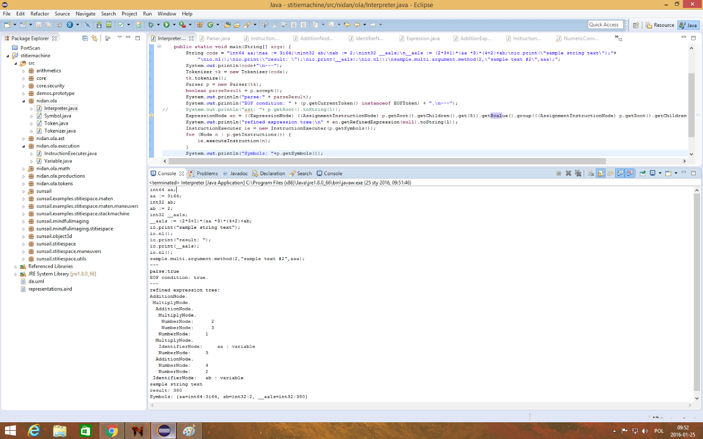Viewport: 703px width, 439px height.
Task: Expand the JRE System Library node
Action: tap(16, 274)
